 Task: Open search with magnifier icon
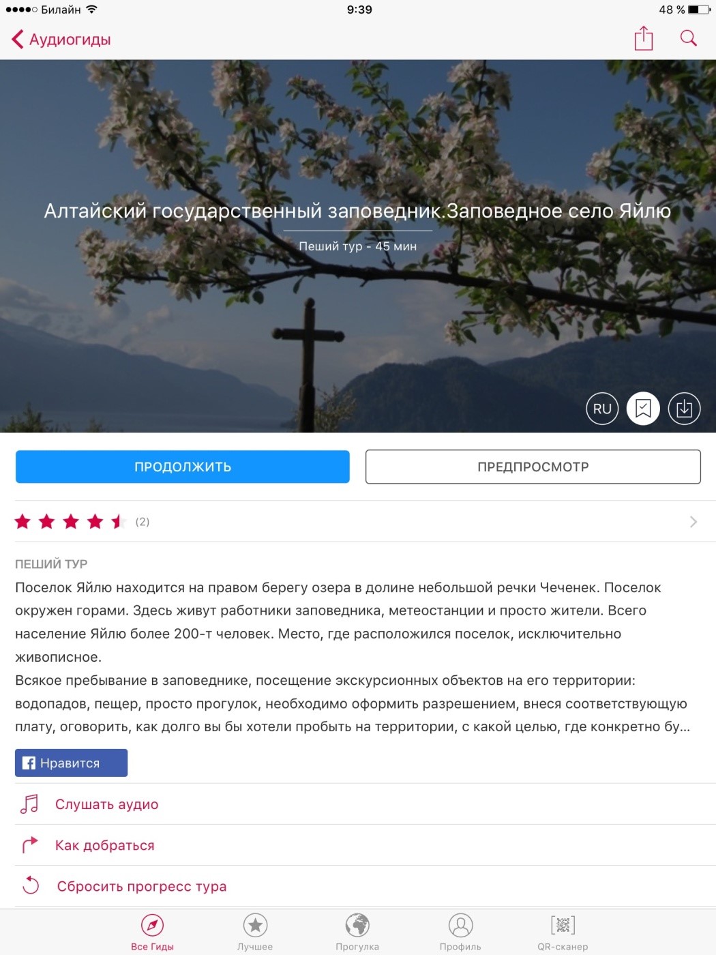pyautogui.click(x=689, y=38)
